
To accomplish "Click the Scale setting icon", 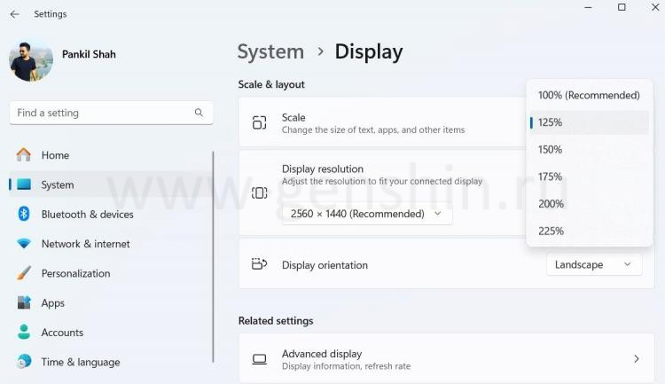I will pyautogui.click(x=260, y=122).
